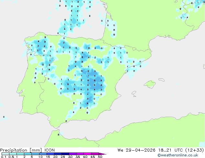This screenshot has height=158, width=205.
Task: Select the 25–30 mm dark navy swatch
Action: [x=65, y=154]
